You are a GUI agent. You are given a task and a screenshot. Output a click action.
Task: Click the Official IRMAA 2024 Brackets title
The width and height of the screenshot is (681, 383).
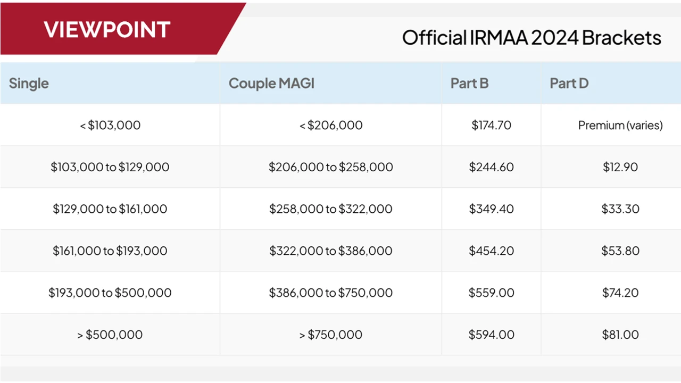pyautogui.click(x=531, y=38)
